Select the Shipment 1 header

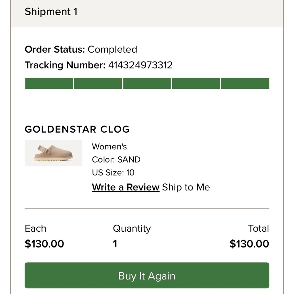pyautogui.click(x=51, y=12)
